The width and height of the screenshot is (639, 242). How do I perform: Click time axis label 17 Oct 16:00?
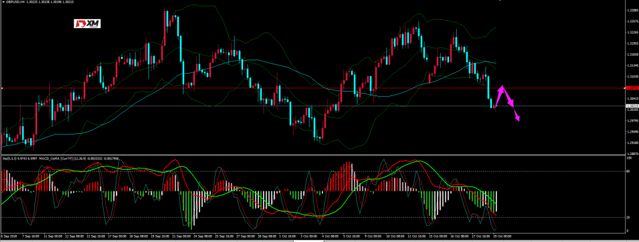pos(481,236)
